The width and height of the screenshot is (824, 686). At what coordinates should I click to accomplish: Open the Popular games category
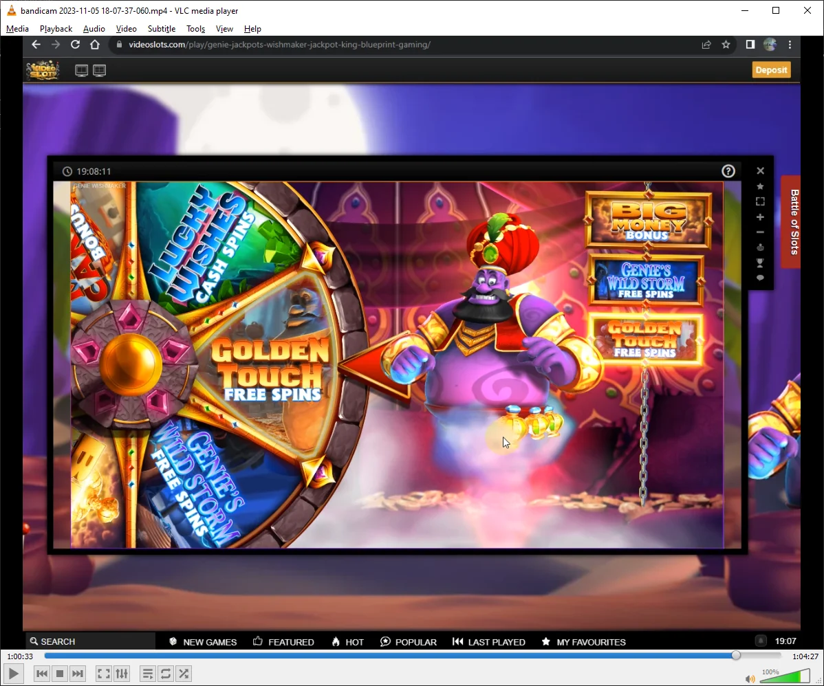[x=409, y=642]
